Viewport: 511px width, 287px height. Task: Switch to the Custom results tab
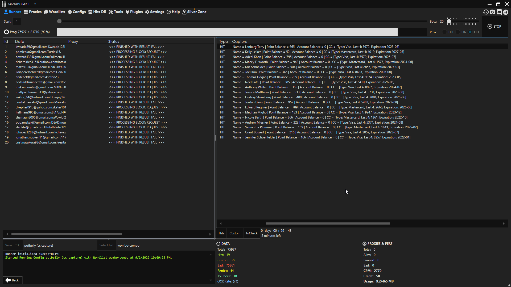(x=235, y=233)
